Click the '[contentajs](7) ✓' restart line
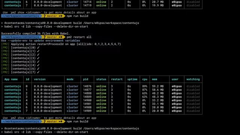Image resolution: width=240 pixels, height=135 pixels. [x=20, y=72]
